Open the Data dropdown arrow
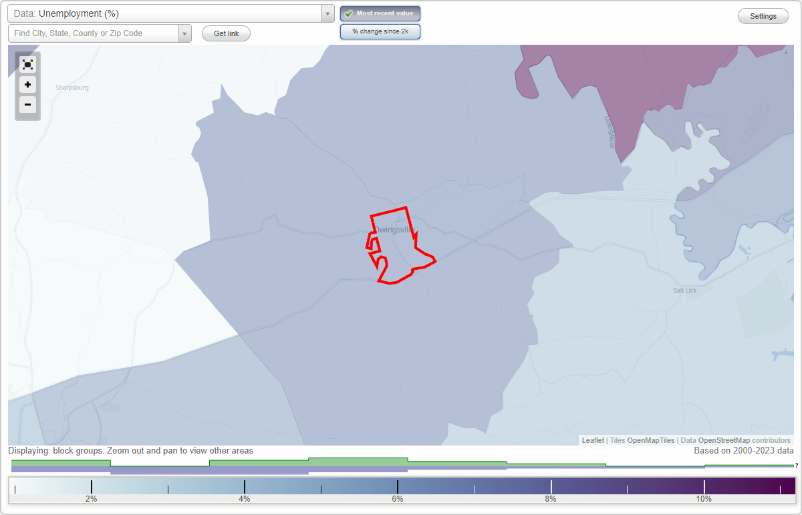The image size is (802, 515). coord(327,13)
